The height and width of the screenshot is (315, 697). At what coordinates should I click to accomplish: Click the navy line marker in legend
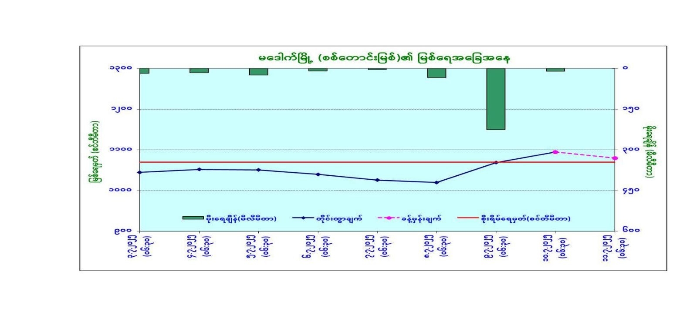point(303,218)
